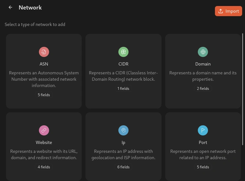The height and width of the screenshot is (181, 245).
Task: Click the Ip "6 fields" badge
Action: click(x=123, y=167)
